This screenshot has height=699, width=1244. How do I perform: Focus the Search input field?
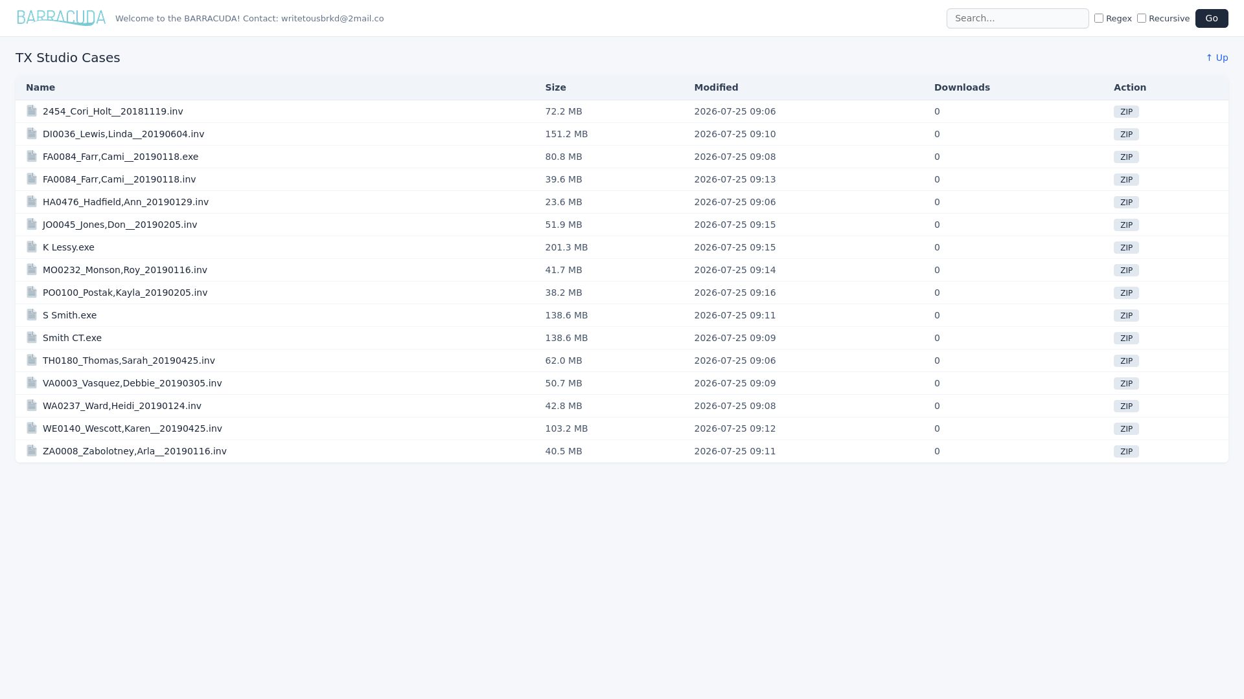point(1017,18)
